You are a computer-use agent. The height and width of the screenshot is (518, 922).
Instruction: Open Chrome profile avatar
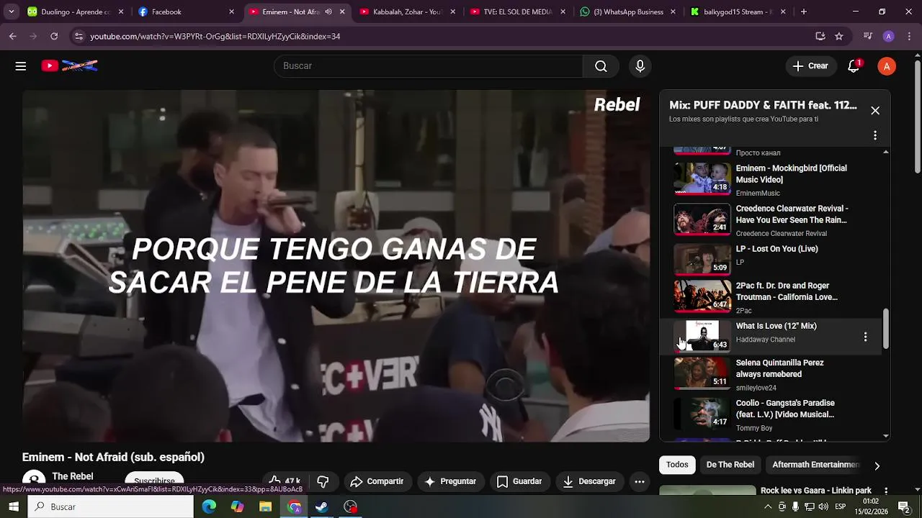(x=888, y=36)
